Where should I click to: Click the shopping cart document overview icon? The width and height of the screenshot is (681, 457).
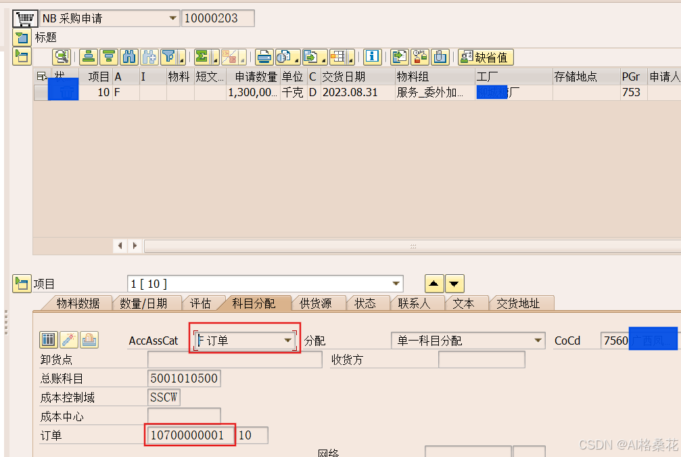point(25,18)
